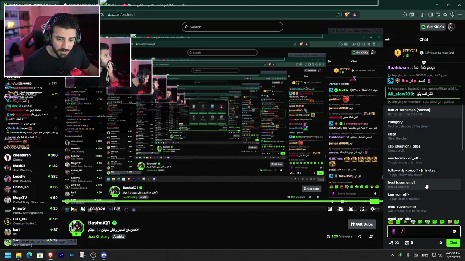Image resolution: width=465 pixels, height=261 pixels.
Task: Open the emoji picker smiley icon
Action: (454, 231)
